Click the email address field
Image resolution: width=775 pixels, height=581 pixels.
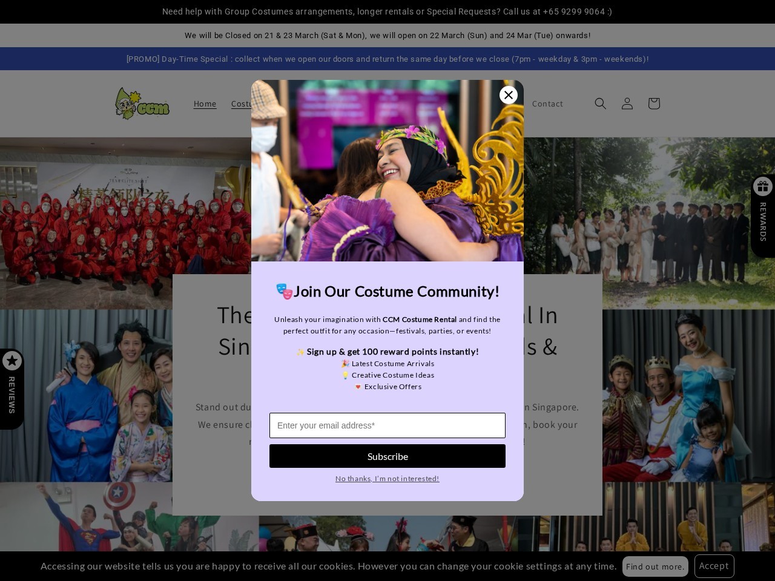click(387, 425)
